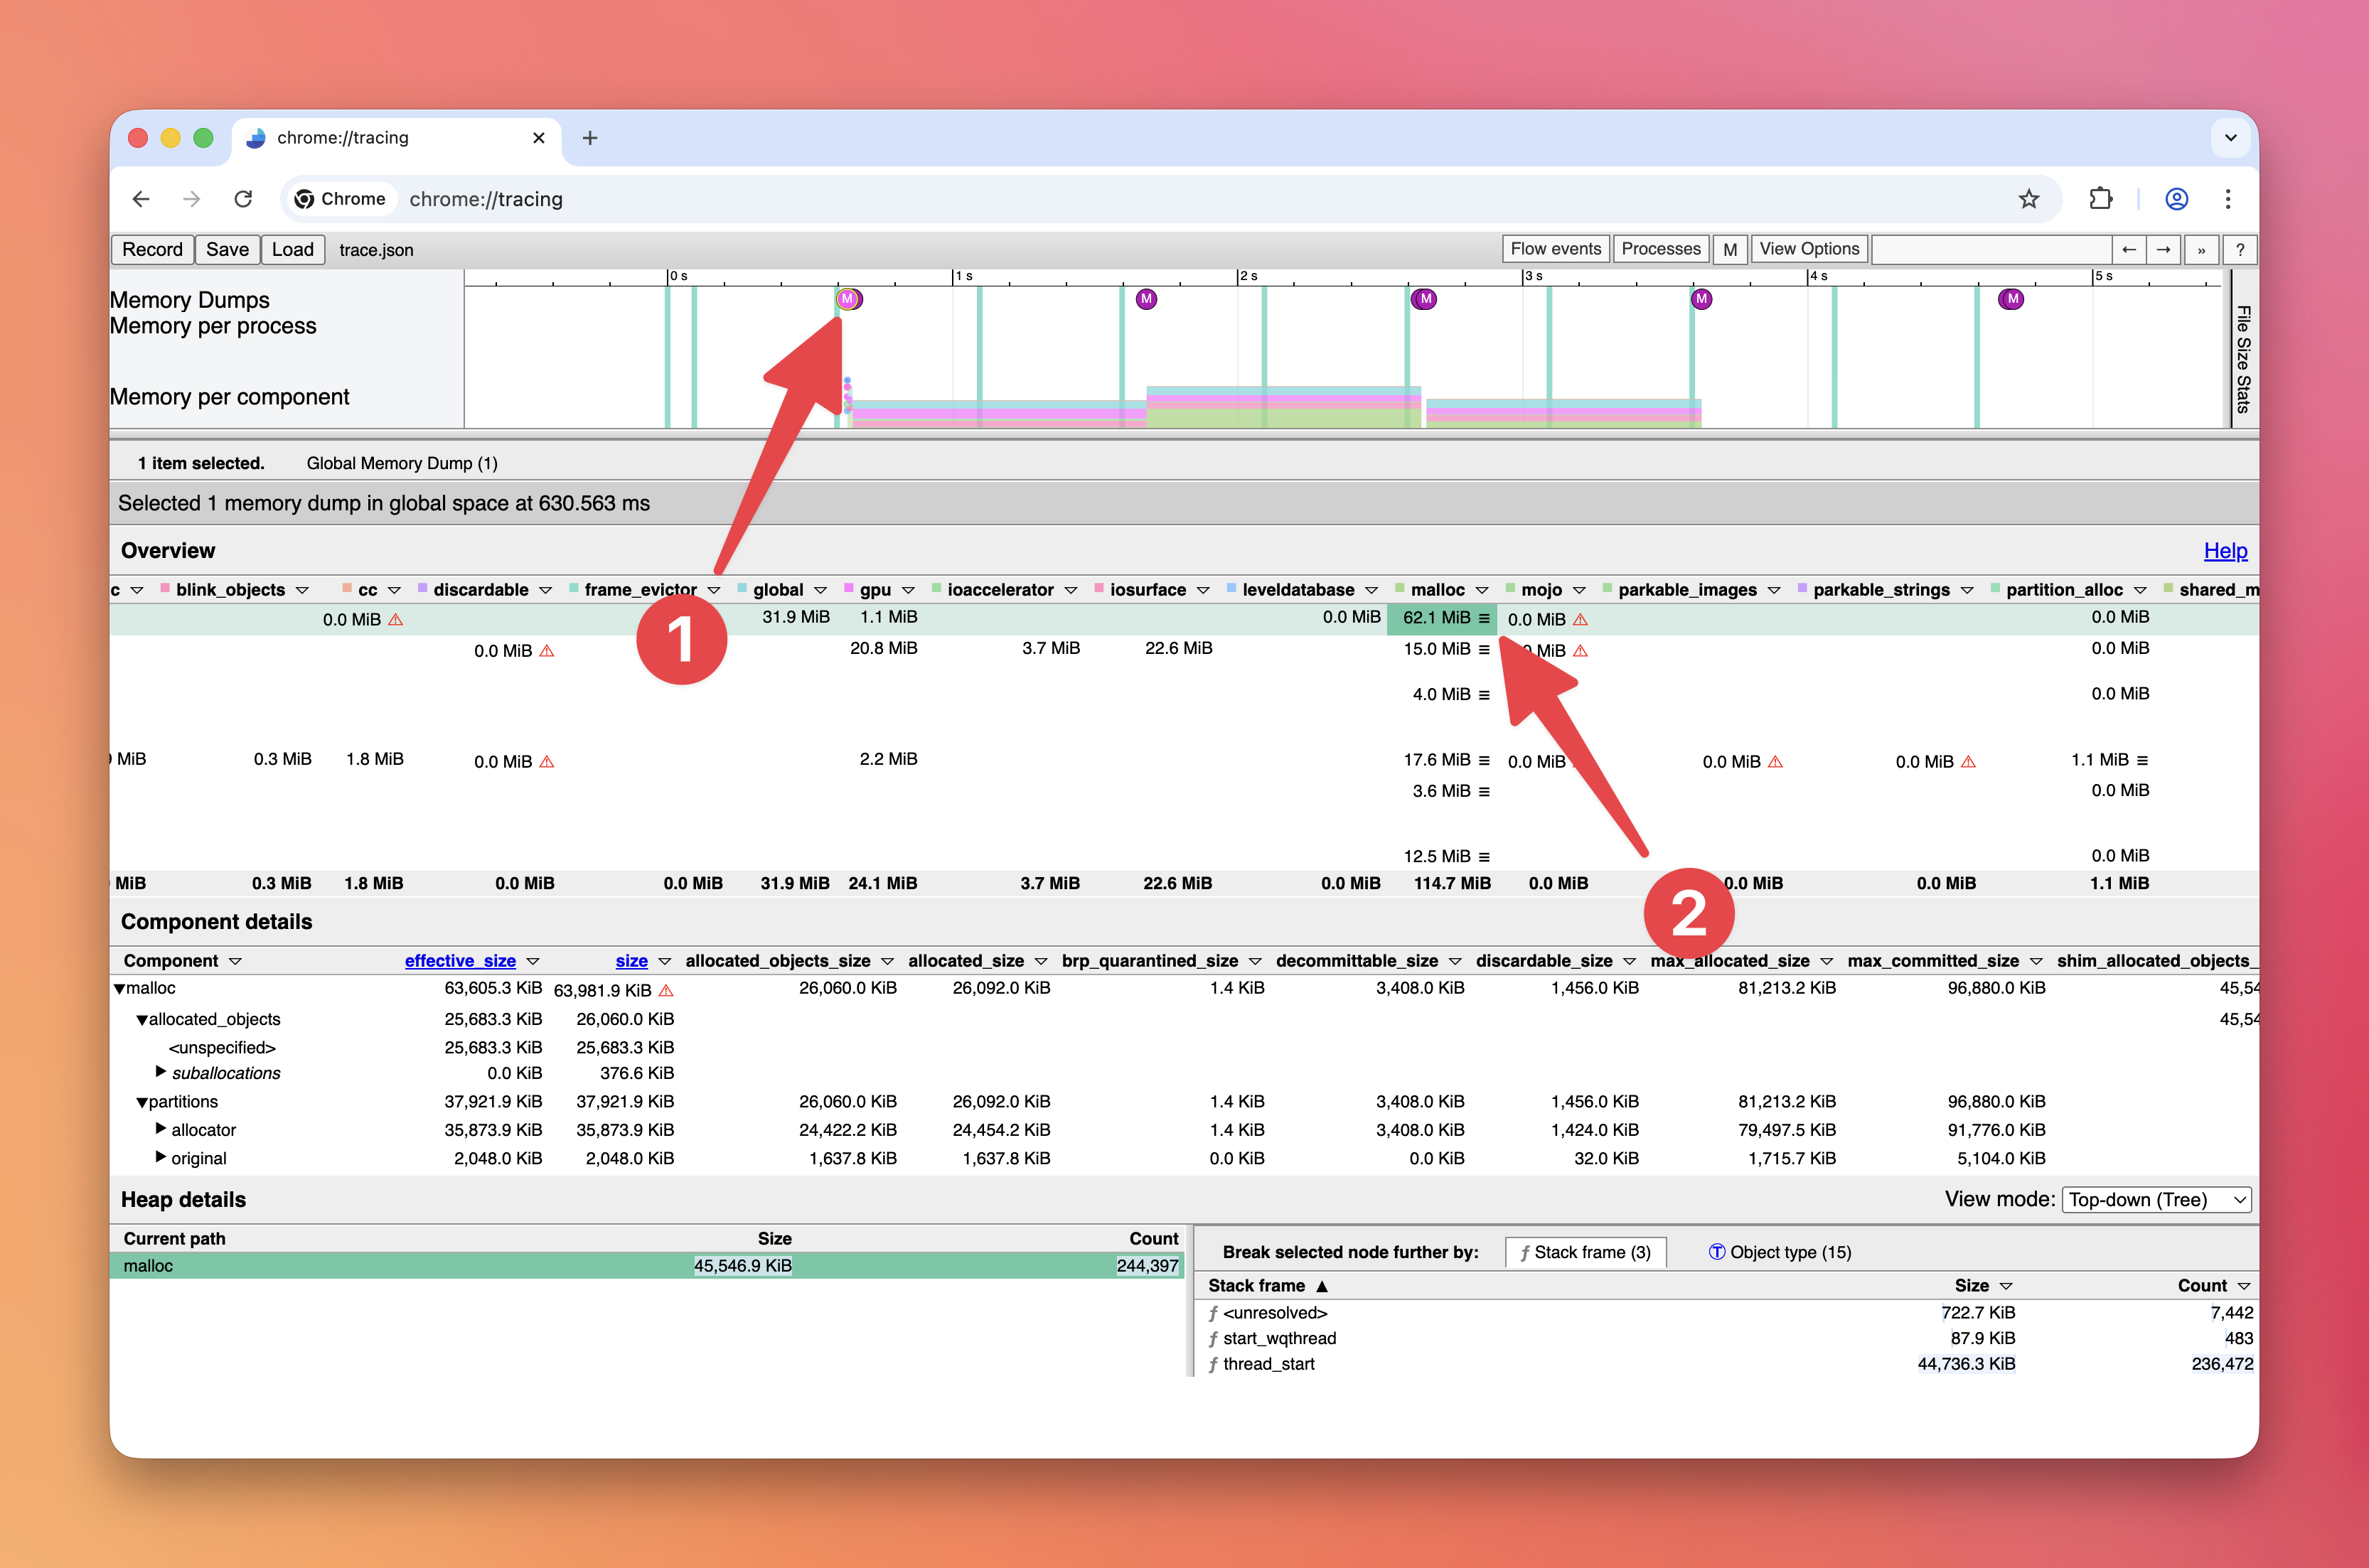
Task: Click the warning icon next to mojo 0.0 MiB in first row
Action: [x=1580, y=620]
